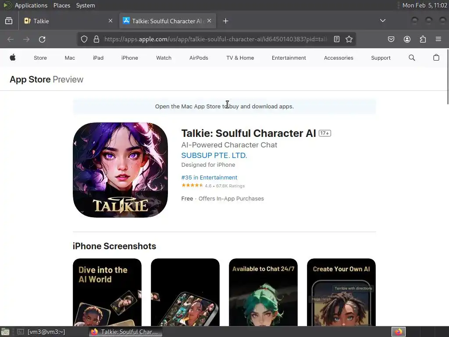The image size is (449, 337).
Task: Open Save to Pocket icon
Action: (391, 39)
